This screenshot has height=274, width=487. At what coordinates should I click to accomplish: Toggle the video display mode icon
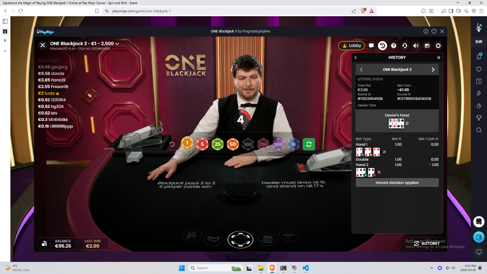tap(427, 46)
